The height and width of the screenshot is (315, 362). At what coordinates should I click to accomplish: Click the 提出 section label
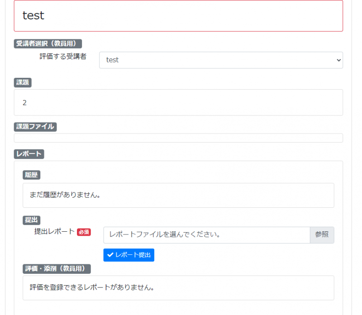click(x=32, y=220)
